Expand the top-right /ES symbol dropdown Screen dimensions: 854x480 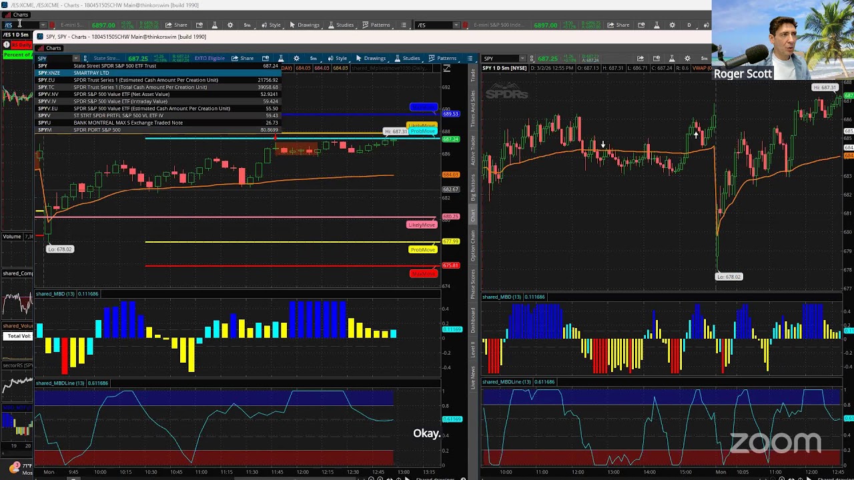(456, 25)
